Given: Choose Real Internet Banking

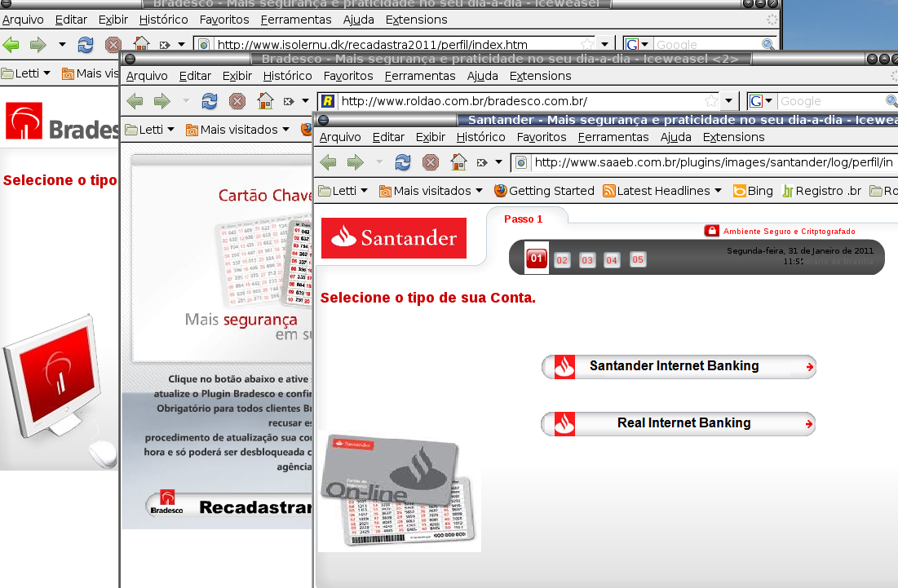Looking at the screenshot, I should click(679, 424).
